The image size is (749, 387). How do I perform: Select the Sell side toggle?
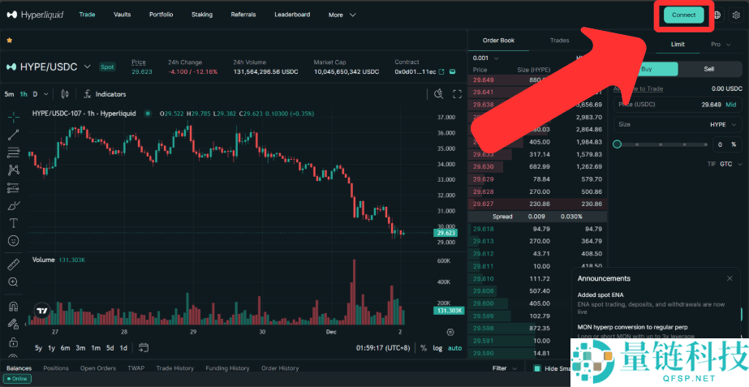709,69
